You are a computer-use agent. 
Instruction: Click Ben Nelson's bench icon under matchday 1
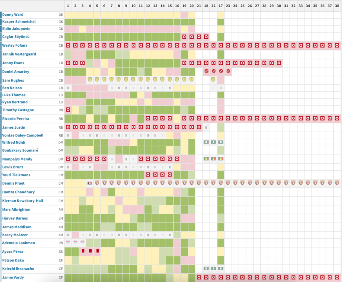(x=68, y=88)
